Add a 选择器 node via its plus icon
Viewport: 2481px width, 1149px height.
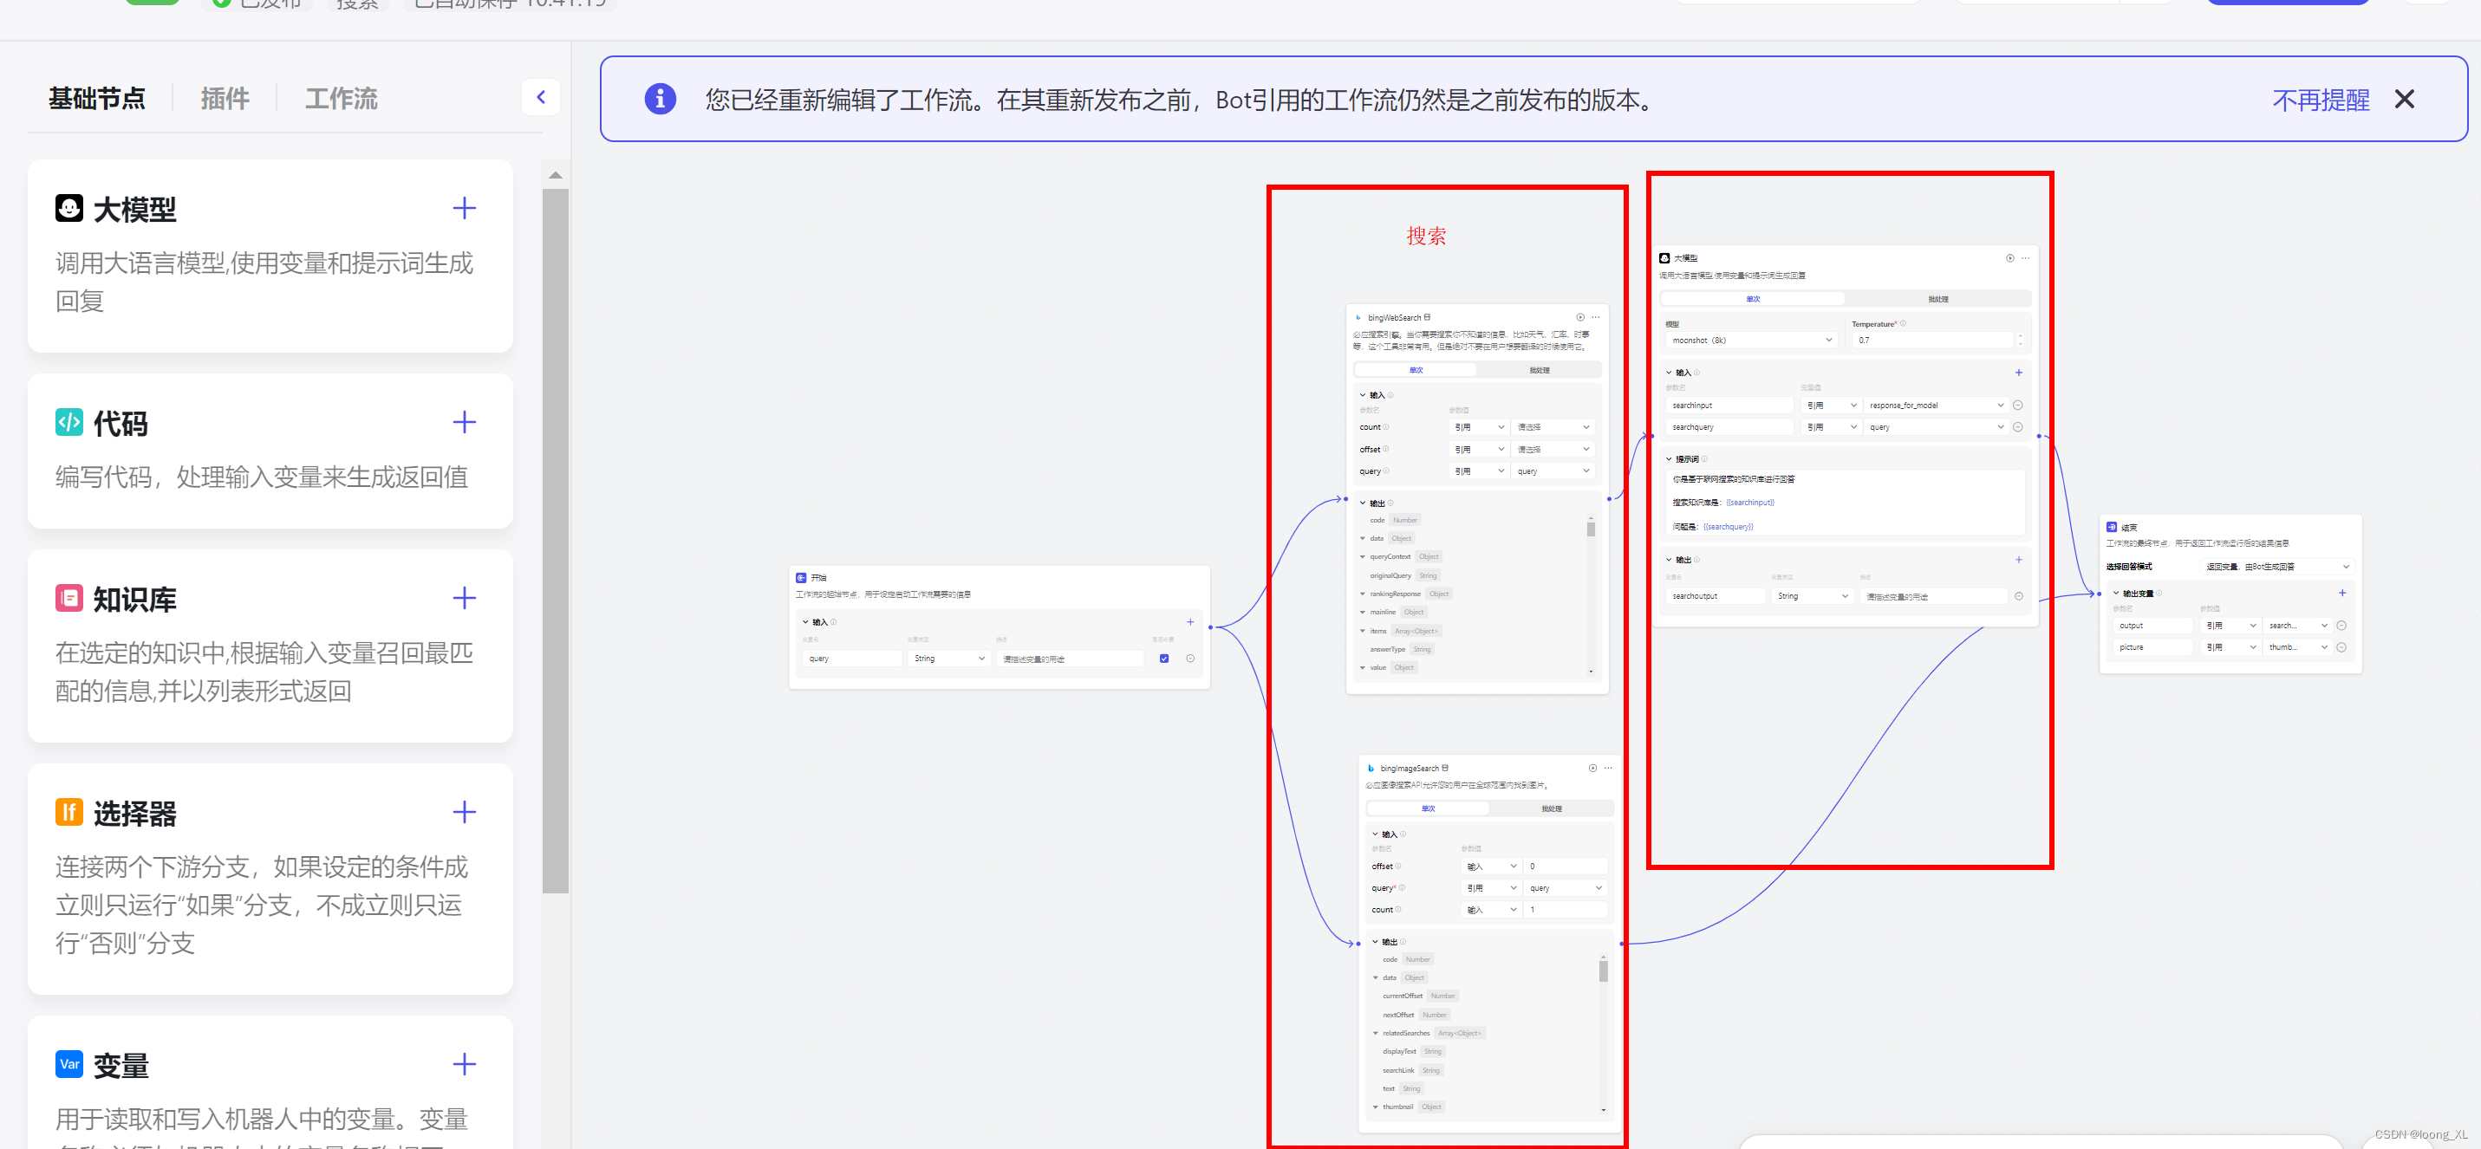tap(465, 812)
